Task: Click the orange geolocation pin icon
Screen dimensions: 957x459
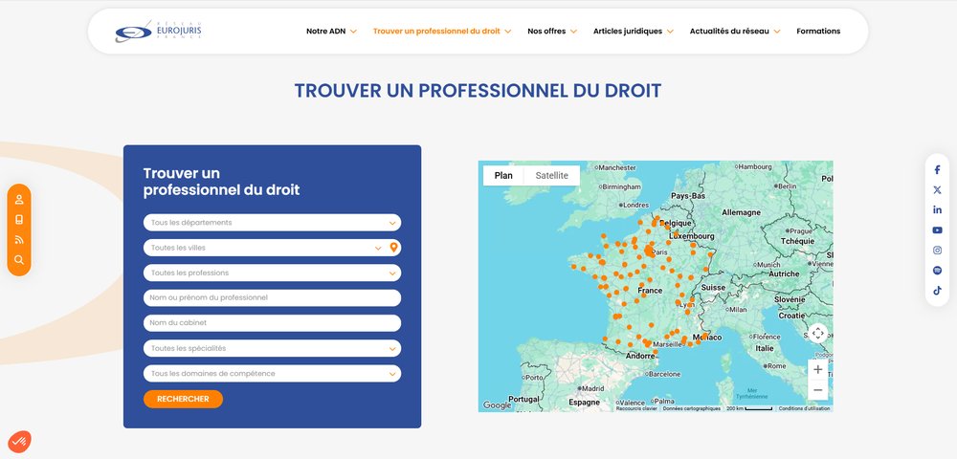Action: (393, 248)
